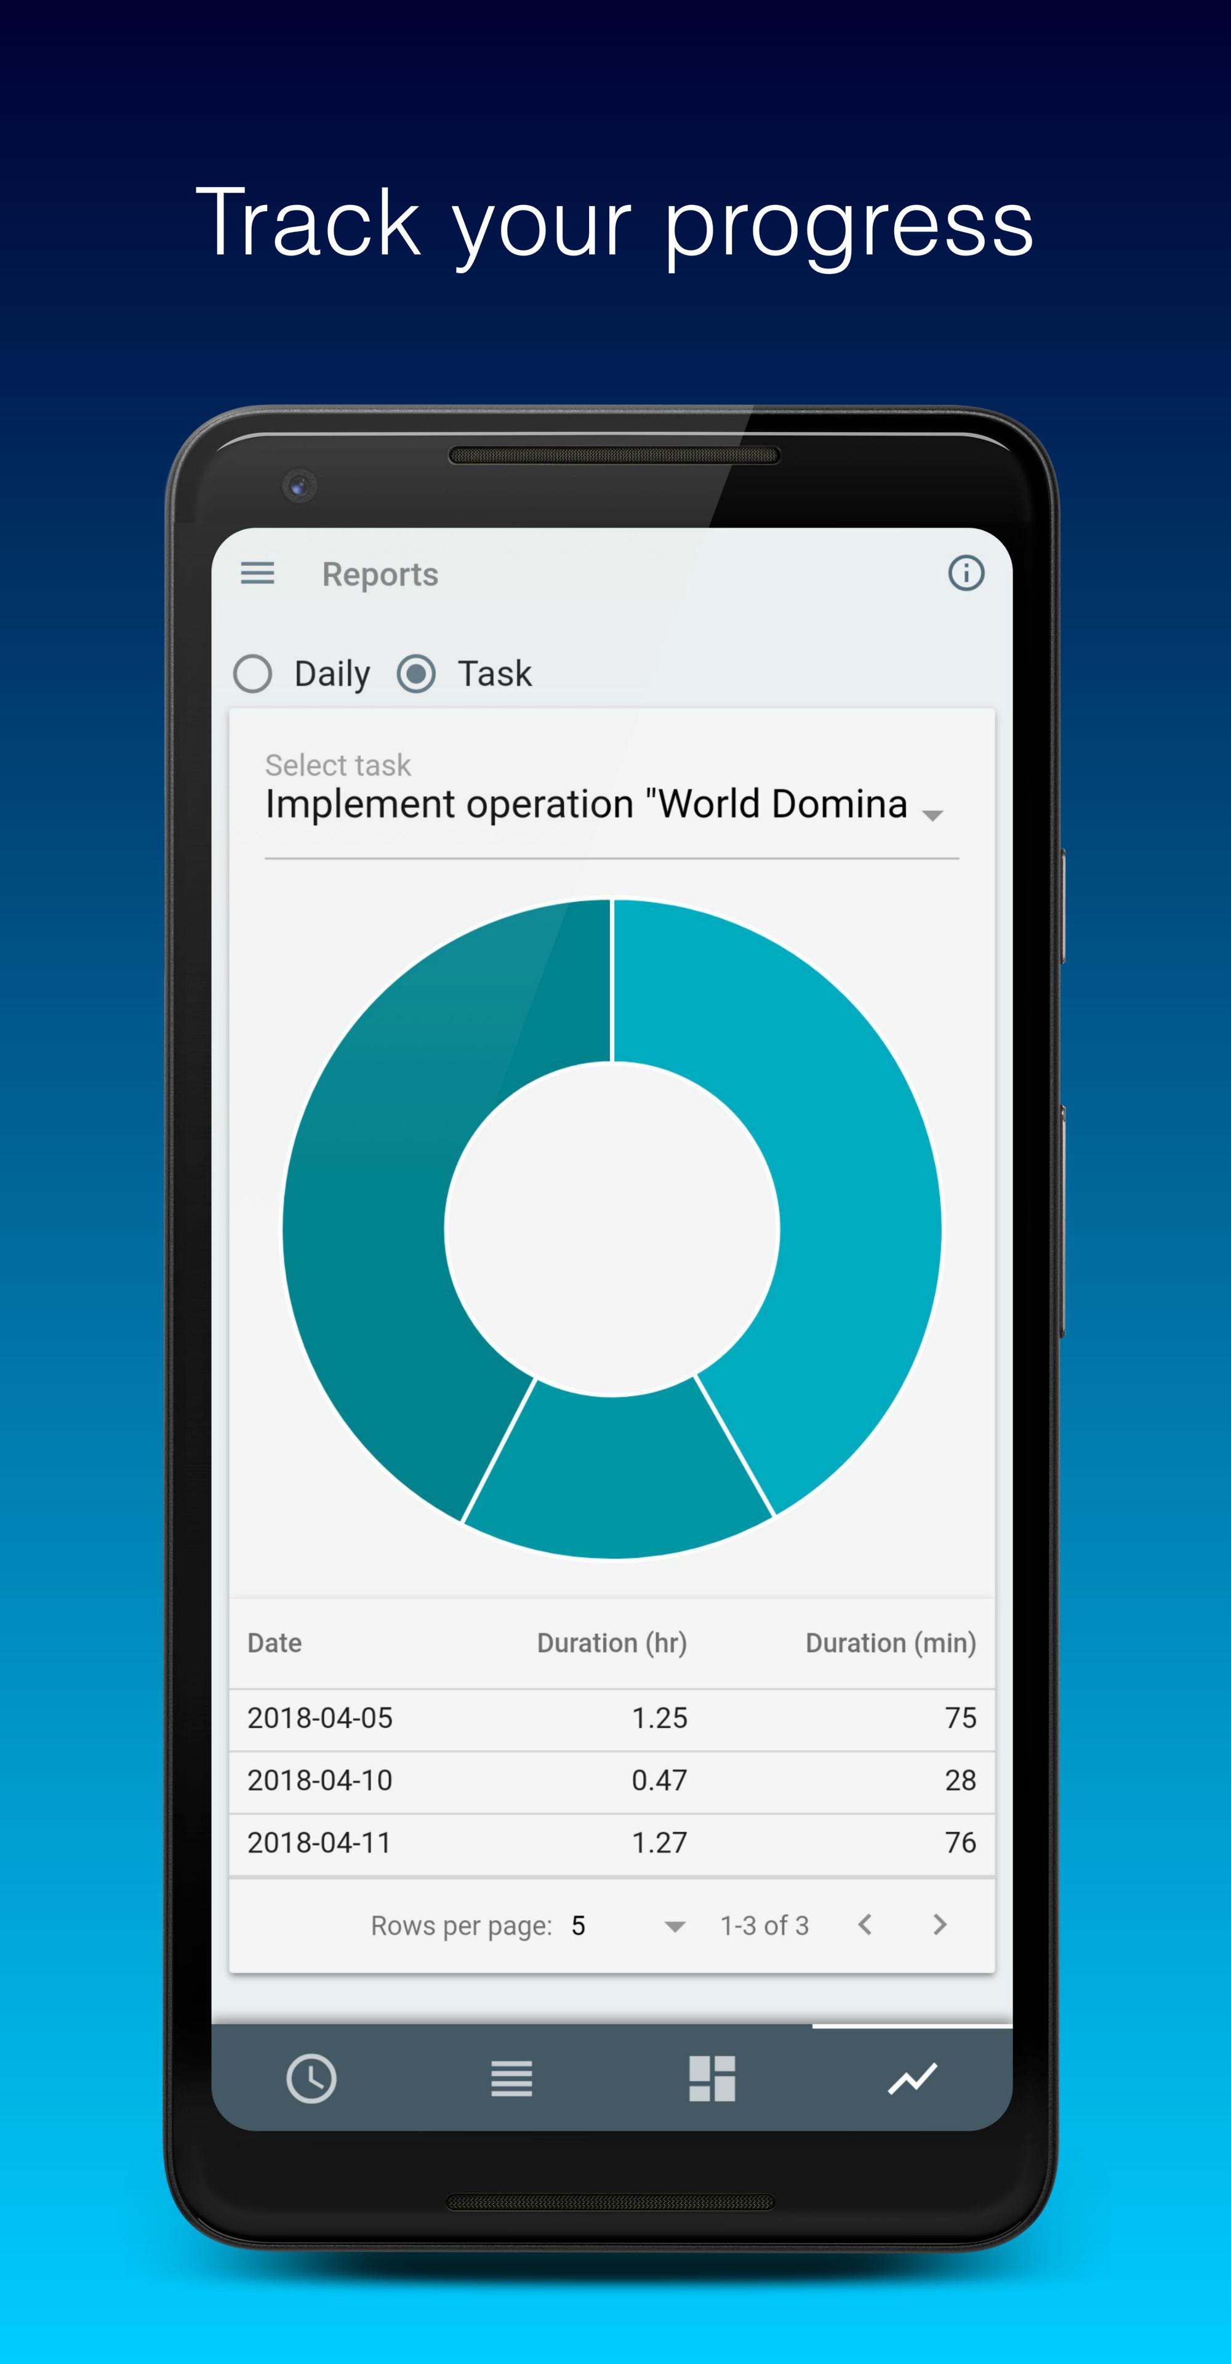
Task: Select the 2018-04-10 table row
Action: [x=611, y=1780]
